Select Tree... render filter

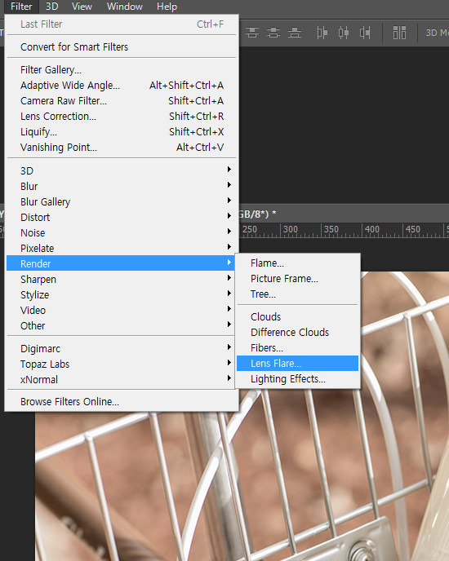click(297, 294)
